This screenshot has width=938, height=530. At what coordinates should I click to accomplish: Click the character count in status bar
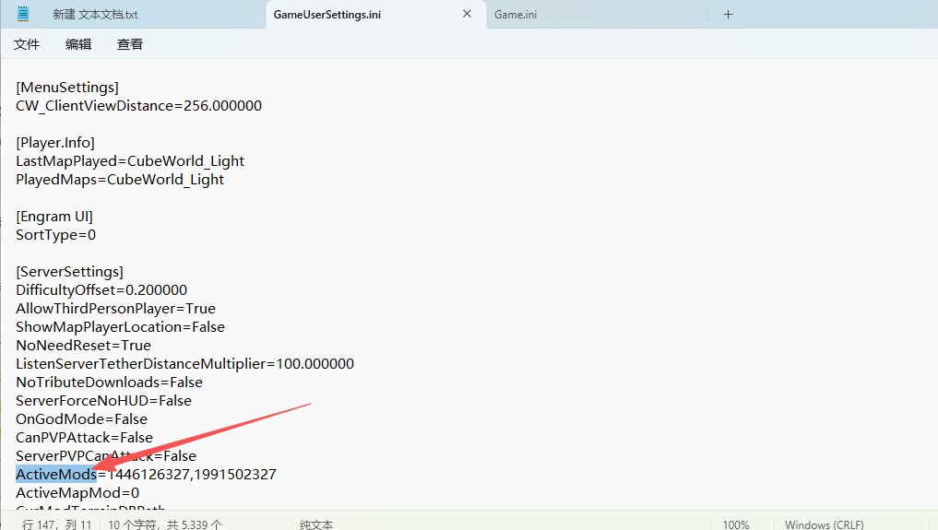click(x=165, y=524)
